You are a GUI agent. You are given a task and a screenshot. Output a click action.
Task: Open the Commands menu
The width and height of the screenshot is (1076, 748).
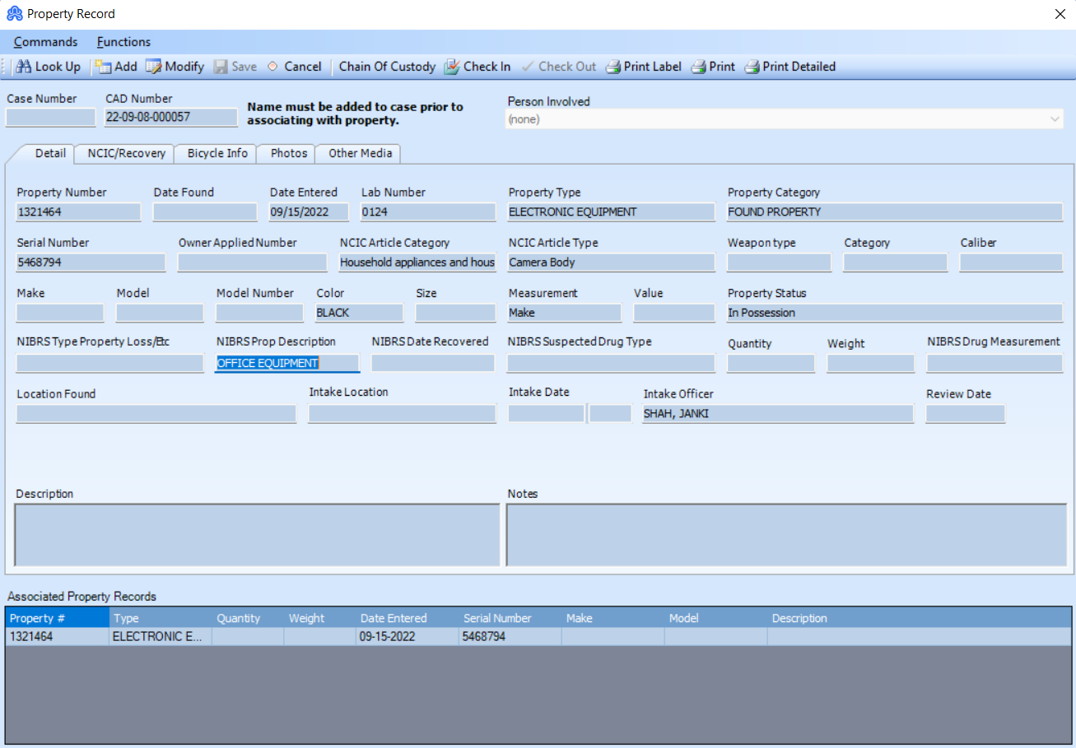click(45, 42)
